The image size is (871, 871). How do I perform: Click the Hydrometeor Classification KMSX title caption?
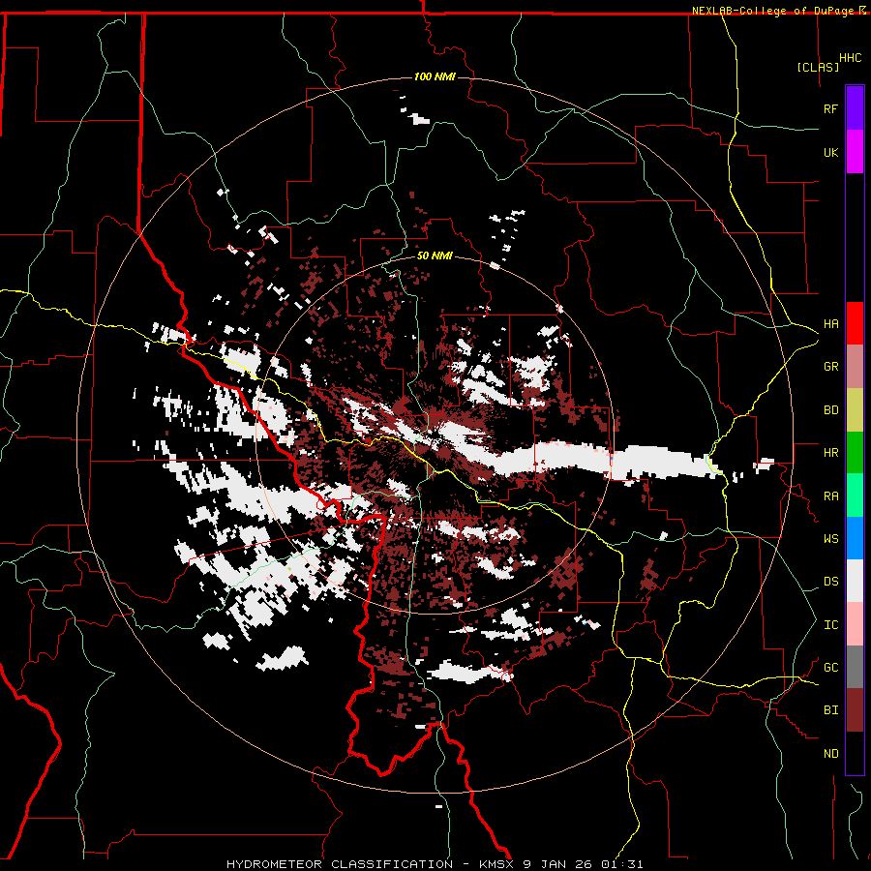tap(435, 864)
